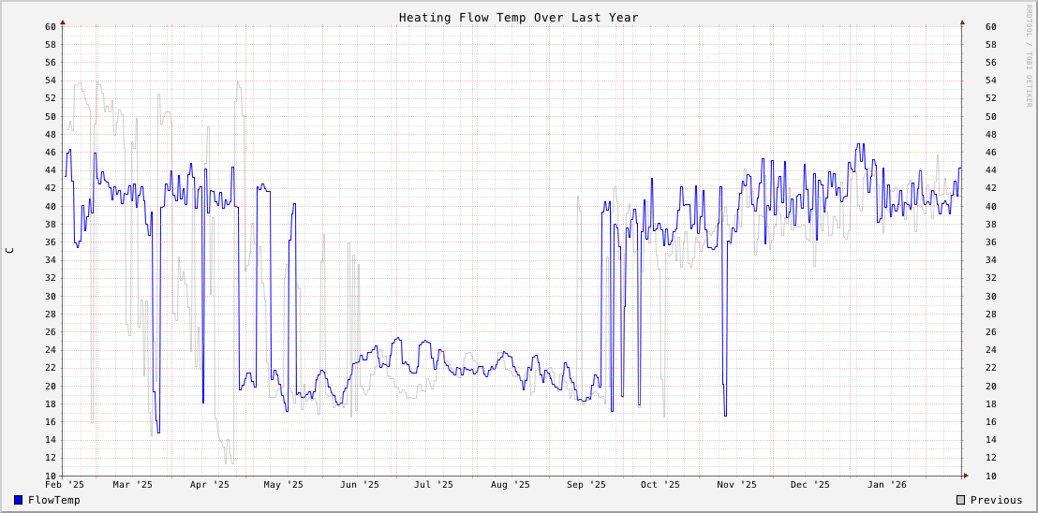Select the Oct '25 label on the time axis

click(660, 484)
